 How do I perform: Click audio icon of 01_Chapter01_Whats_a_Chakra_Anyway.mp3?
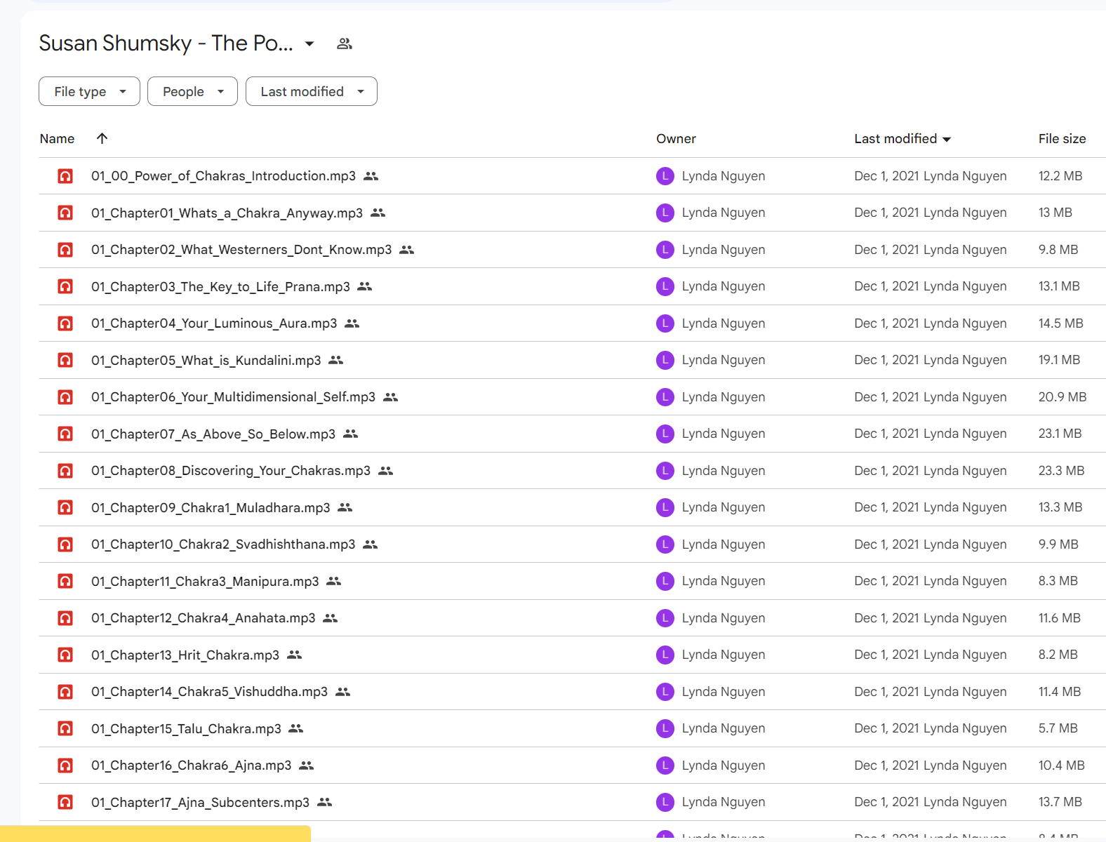click(65, 213)
